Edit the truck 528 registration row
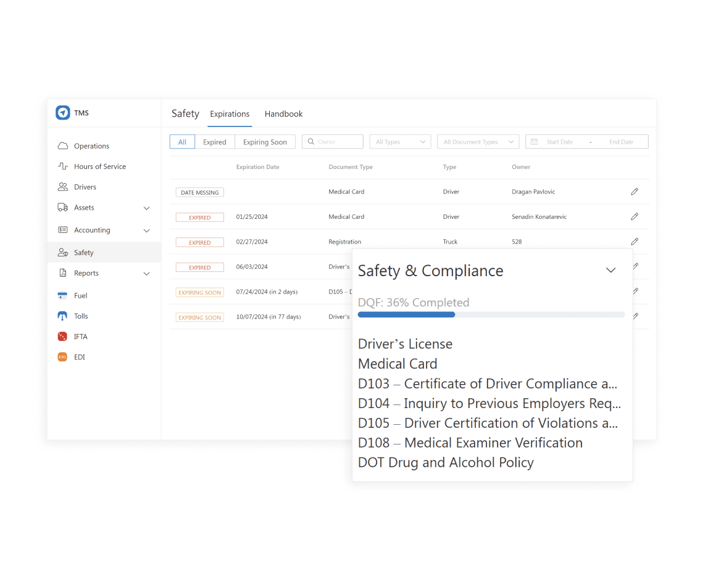The image size is (716, 561). click(x=635, y=241)
